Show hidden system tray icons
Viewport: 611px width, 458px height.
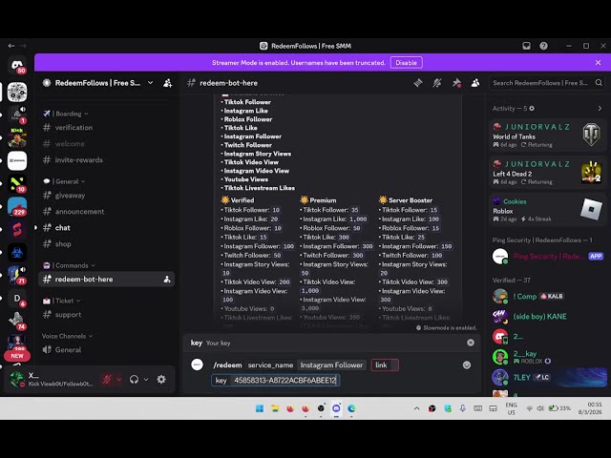click(x=416, y=408)
